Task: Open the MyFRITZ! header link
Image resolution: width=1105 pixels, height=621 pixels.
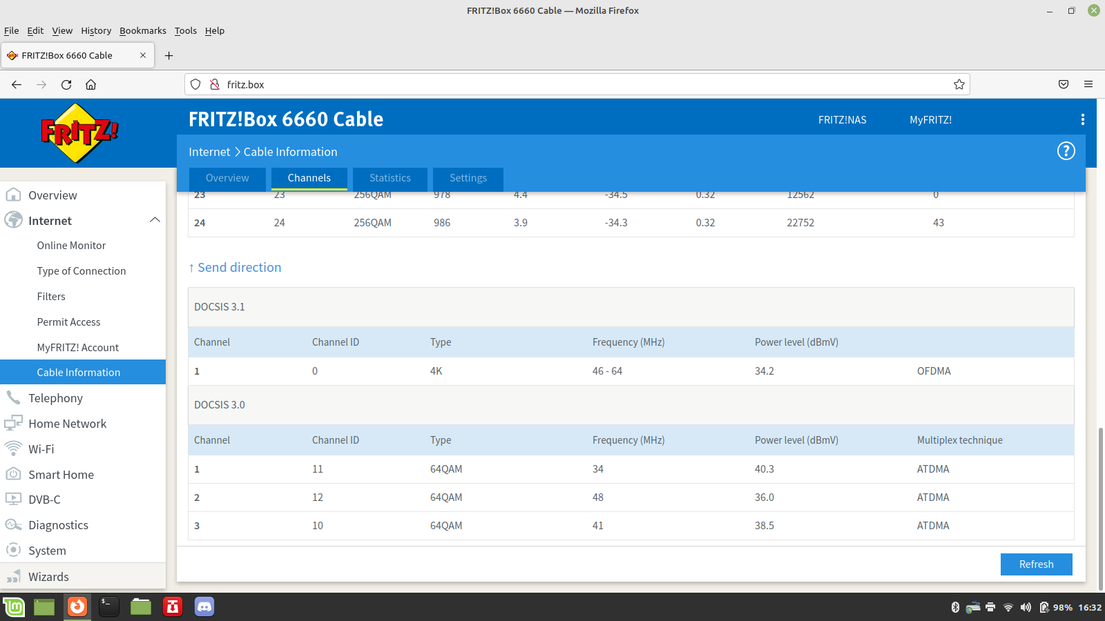Action: tap(930, 120)
